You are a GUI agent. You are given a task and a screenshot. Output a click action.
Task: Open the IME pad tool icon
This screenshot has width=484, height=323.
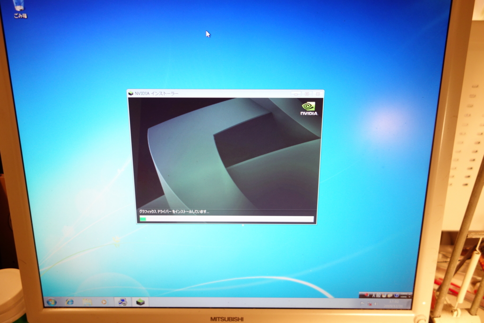[x=384, y=295]
